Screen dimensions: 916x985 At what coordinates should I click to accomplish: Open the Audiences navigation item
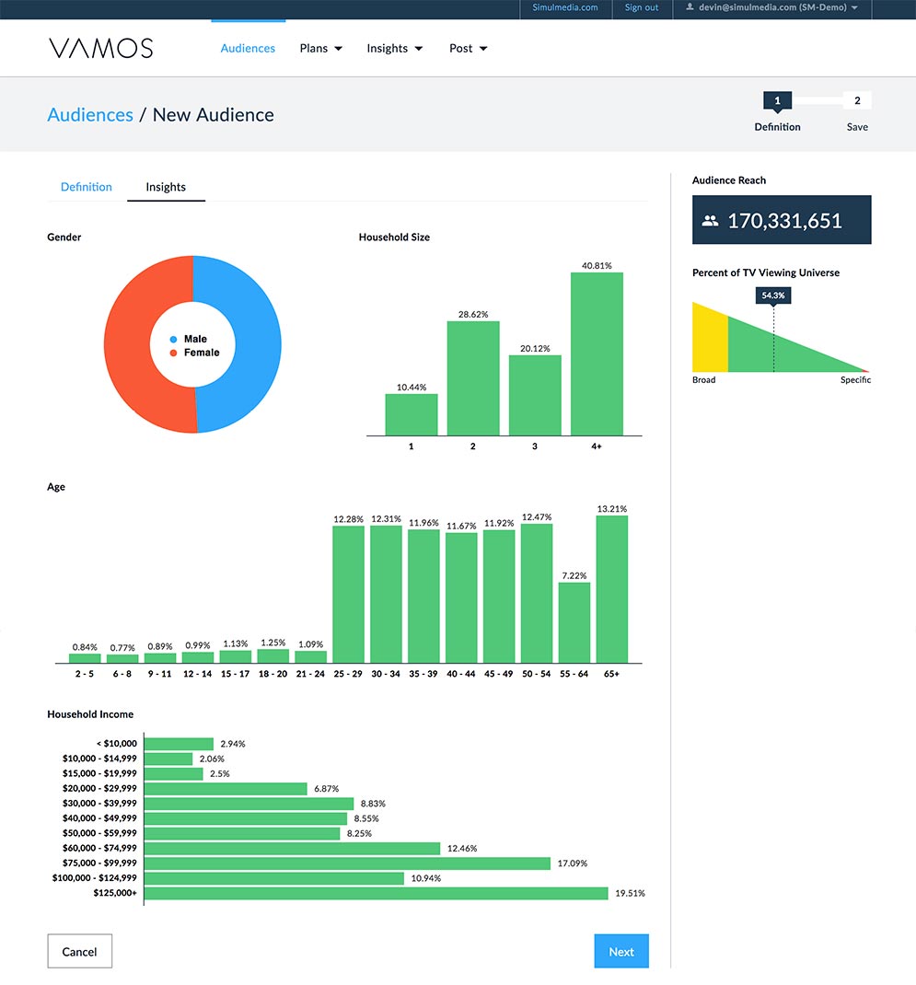[x=248, y=49]
